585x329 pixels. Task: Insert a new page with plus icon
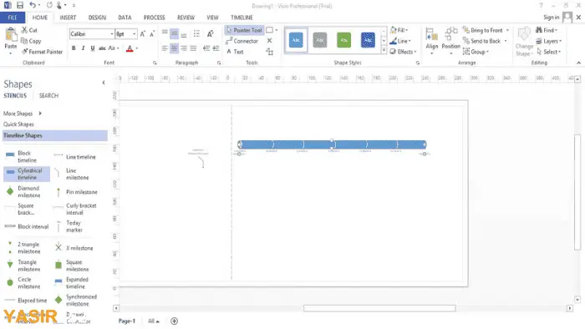(174, 321)
